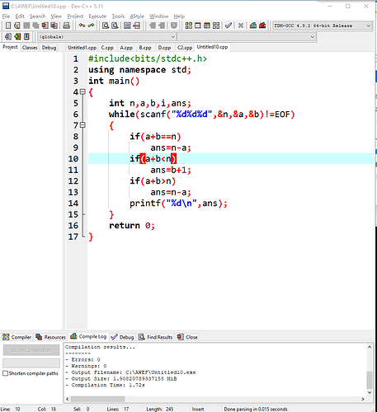This screenshot has height=412, width=377.
Task: Click the Undo arrow icon
Action: tap(82, 26)
